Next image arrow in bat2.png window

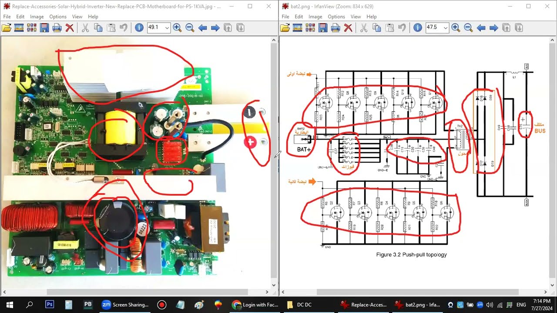493,28
